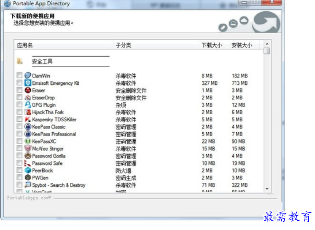Click the list scrollbar up arrow
The height and width of the screenshot is (230, 315).
pos(267,44)
